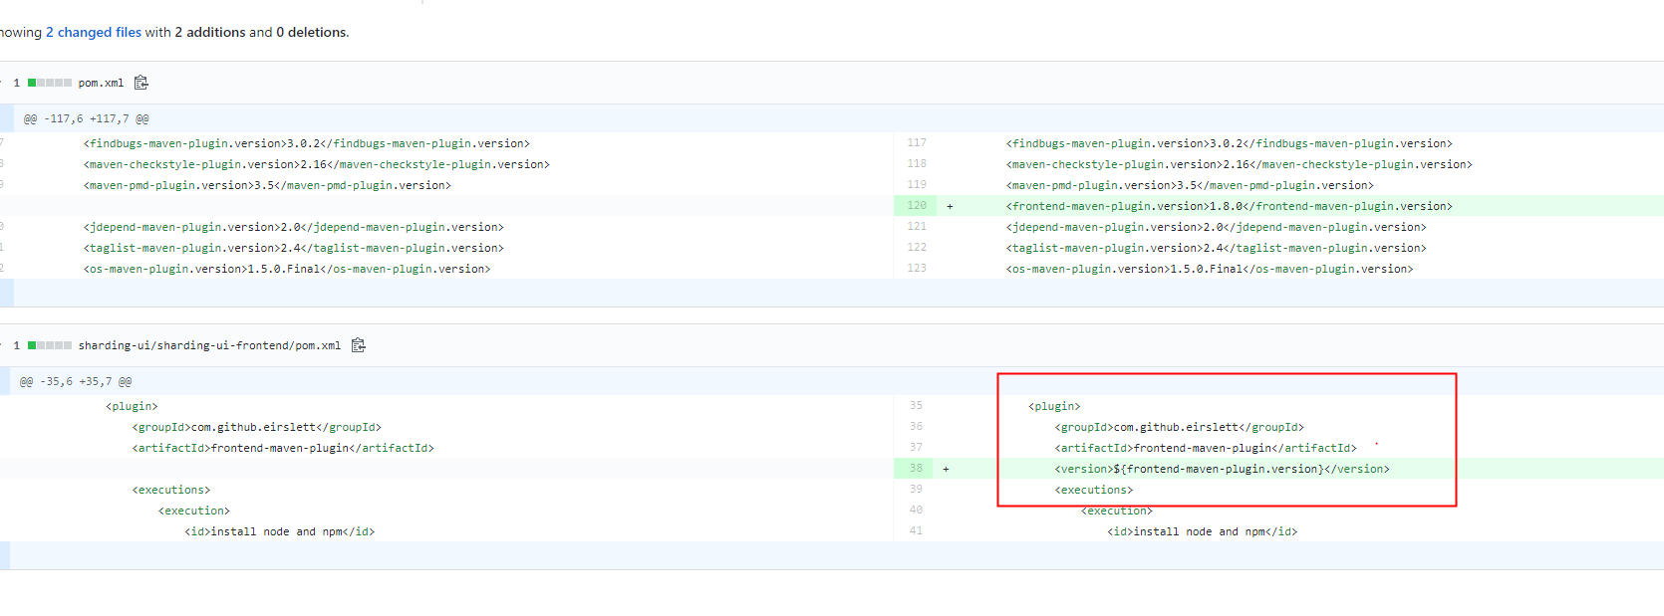This screenshot has height=616, width=1664.
Task: Click the right-side maven-checkstyle-plugin.version 2.16 line
Action: 1239,164
